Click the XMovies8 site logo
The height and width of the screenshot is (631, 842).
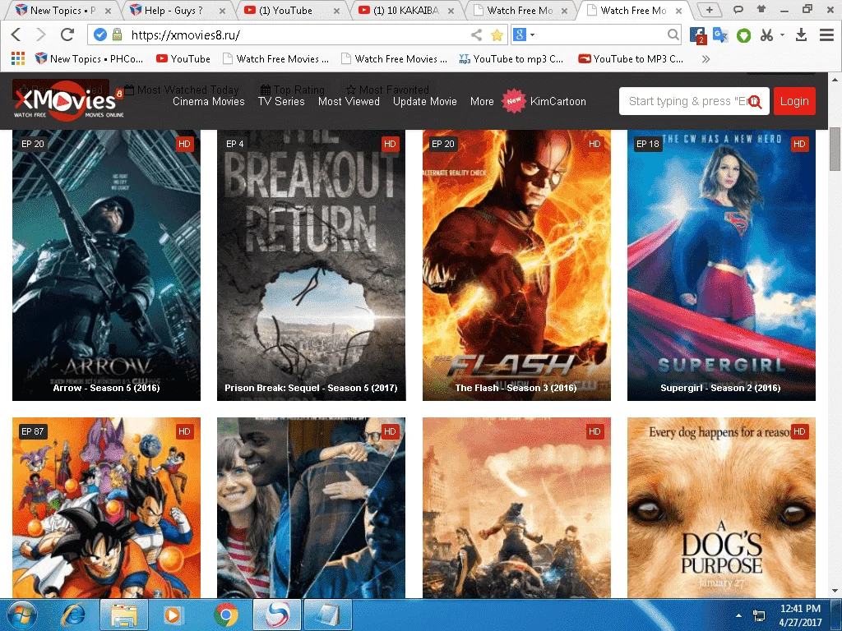pos(69,101)
